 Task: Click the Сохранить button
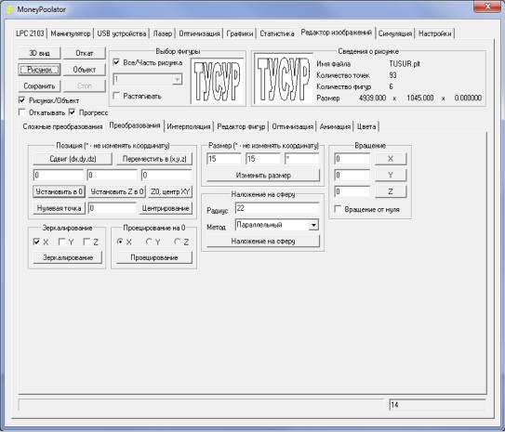(39, 85)
